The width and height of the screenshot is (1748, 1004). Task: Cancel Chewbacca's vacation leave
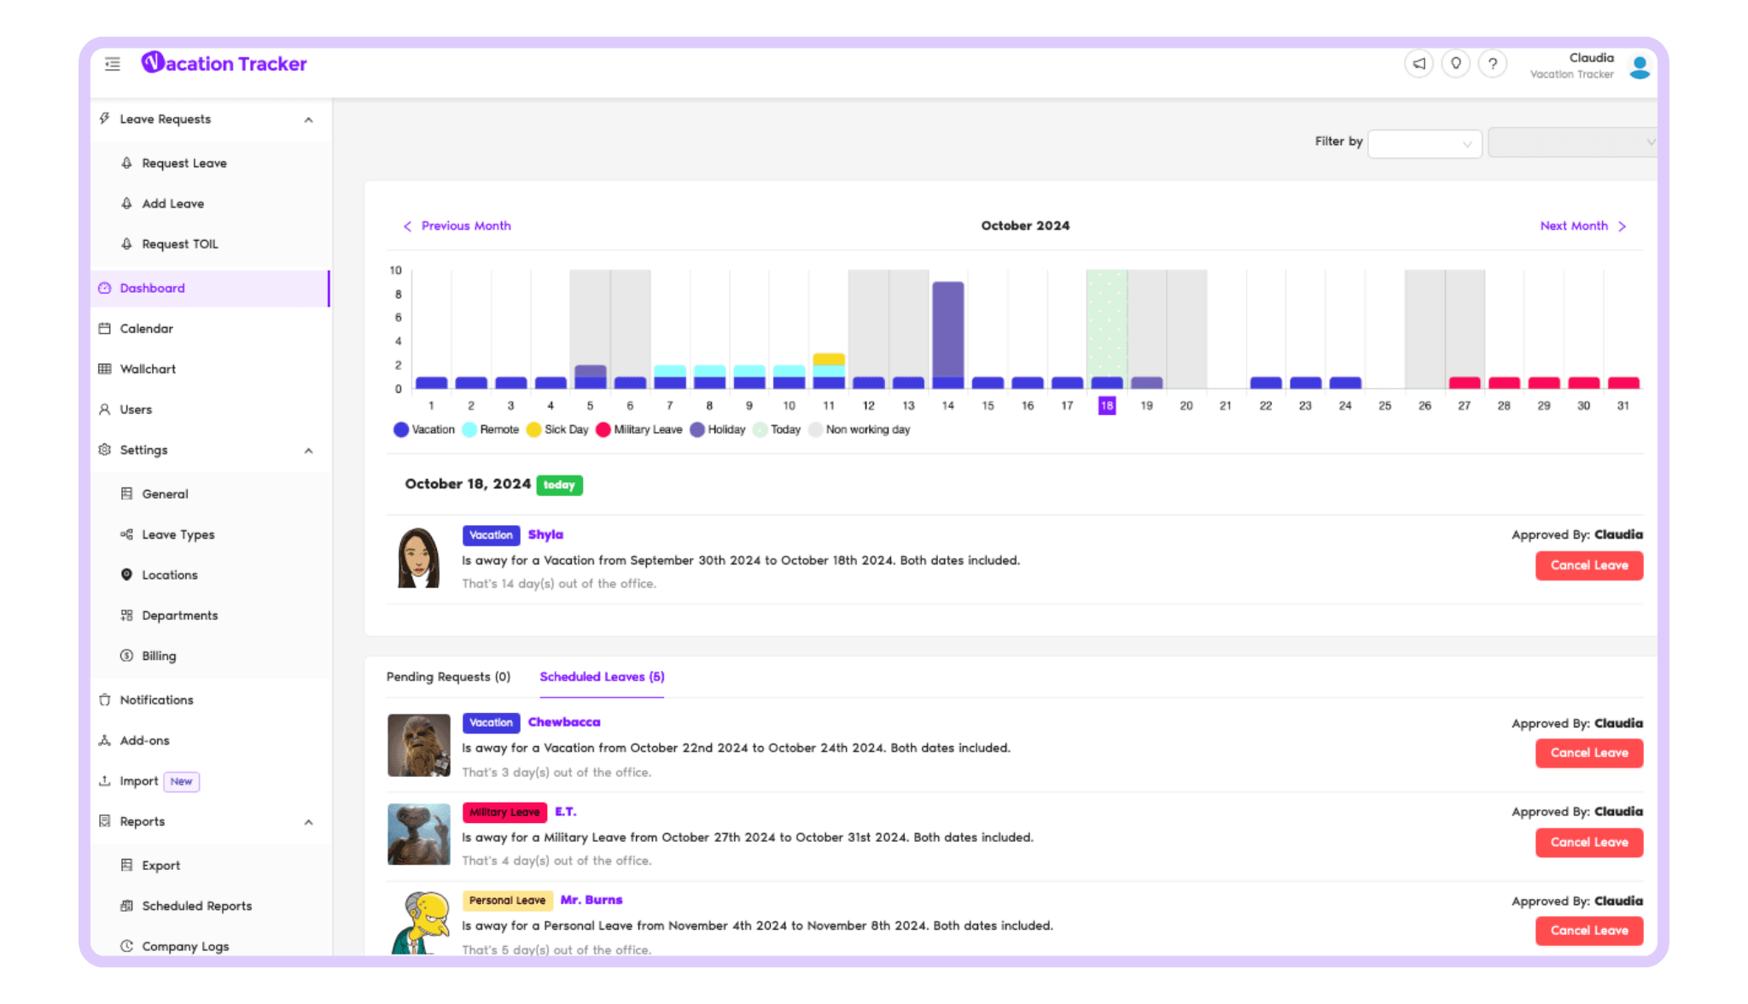pos(1588,753)
